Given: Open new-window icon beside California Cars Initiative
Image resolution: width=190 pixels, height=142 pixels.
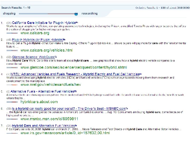Looking at the screenshot, I should point(77,22).
